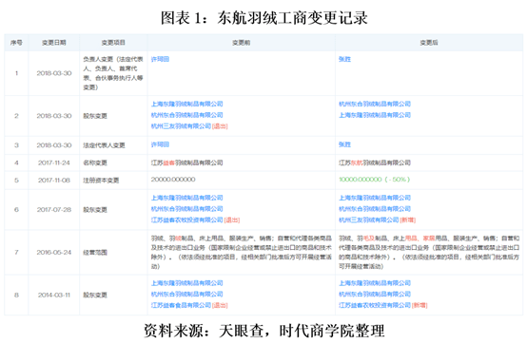Open 许明田 link in 法定代表人变更 row
Viewport: 527px width, 344px height.
pos(160,144)
